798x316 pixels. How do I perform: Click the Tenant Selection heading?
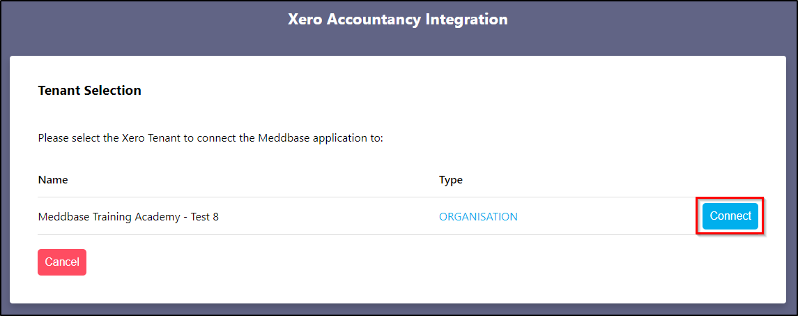(89, 91)
